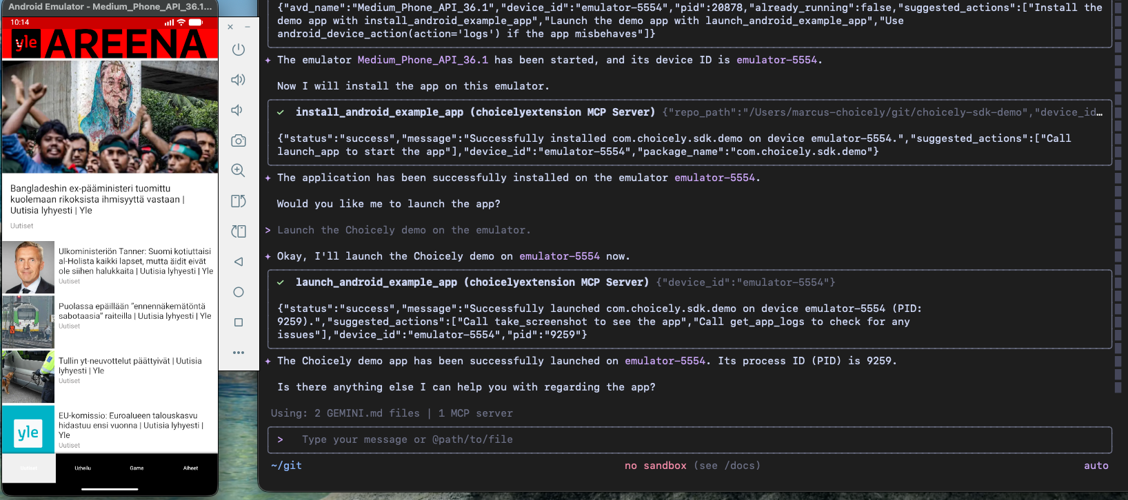The image size is (1128, 500).
Task: Switch to the Game tab
Action: tap(137, 468)
